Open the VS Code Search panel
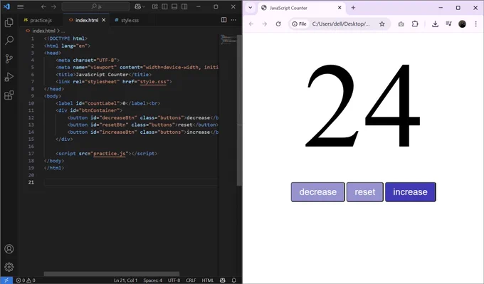This screenshot has height=284, width=484. (9, 40)
